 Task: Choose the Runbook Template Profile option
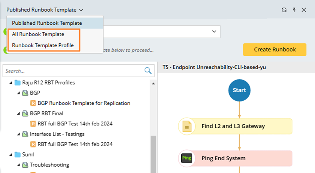point(42,45)
